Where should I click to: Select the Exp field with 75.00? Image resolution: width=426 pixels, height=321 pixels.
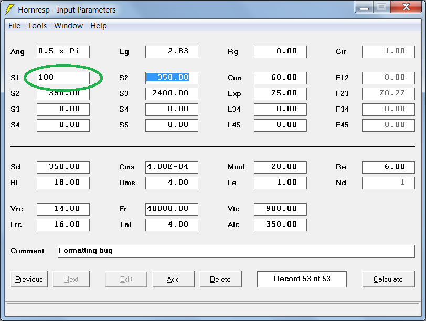tap(280, 94)
